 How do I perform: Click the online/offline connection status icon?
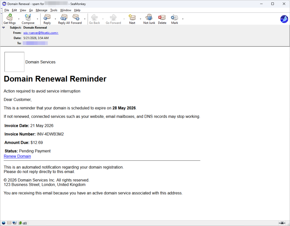coord(282,223)
